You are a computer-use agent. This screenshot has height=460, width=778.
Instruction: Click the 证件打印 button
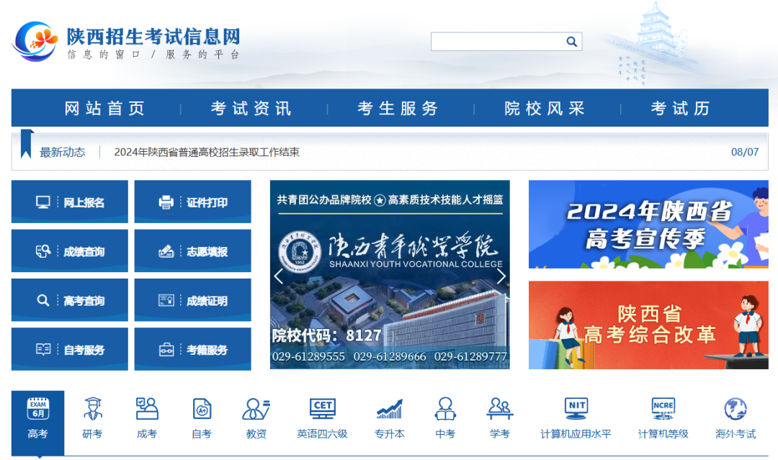192,202
